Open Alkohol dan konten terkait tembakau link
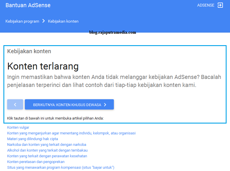 47,150
